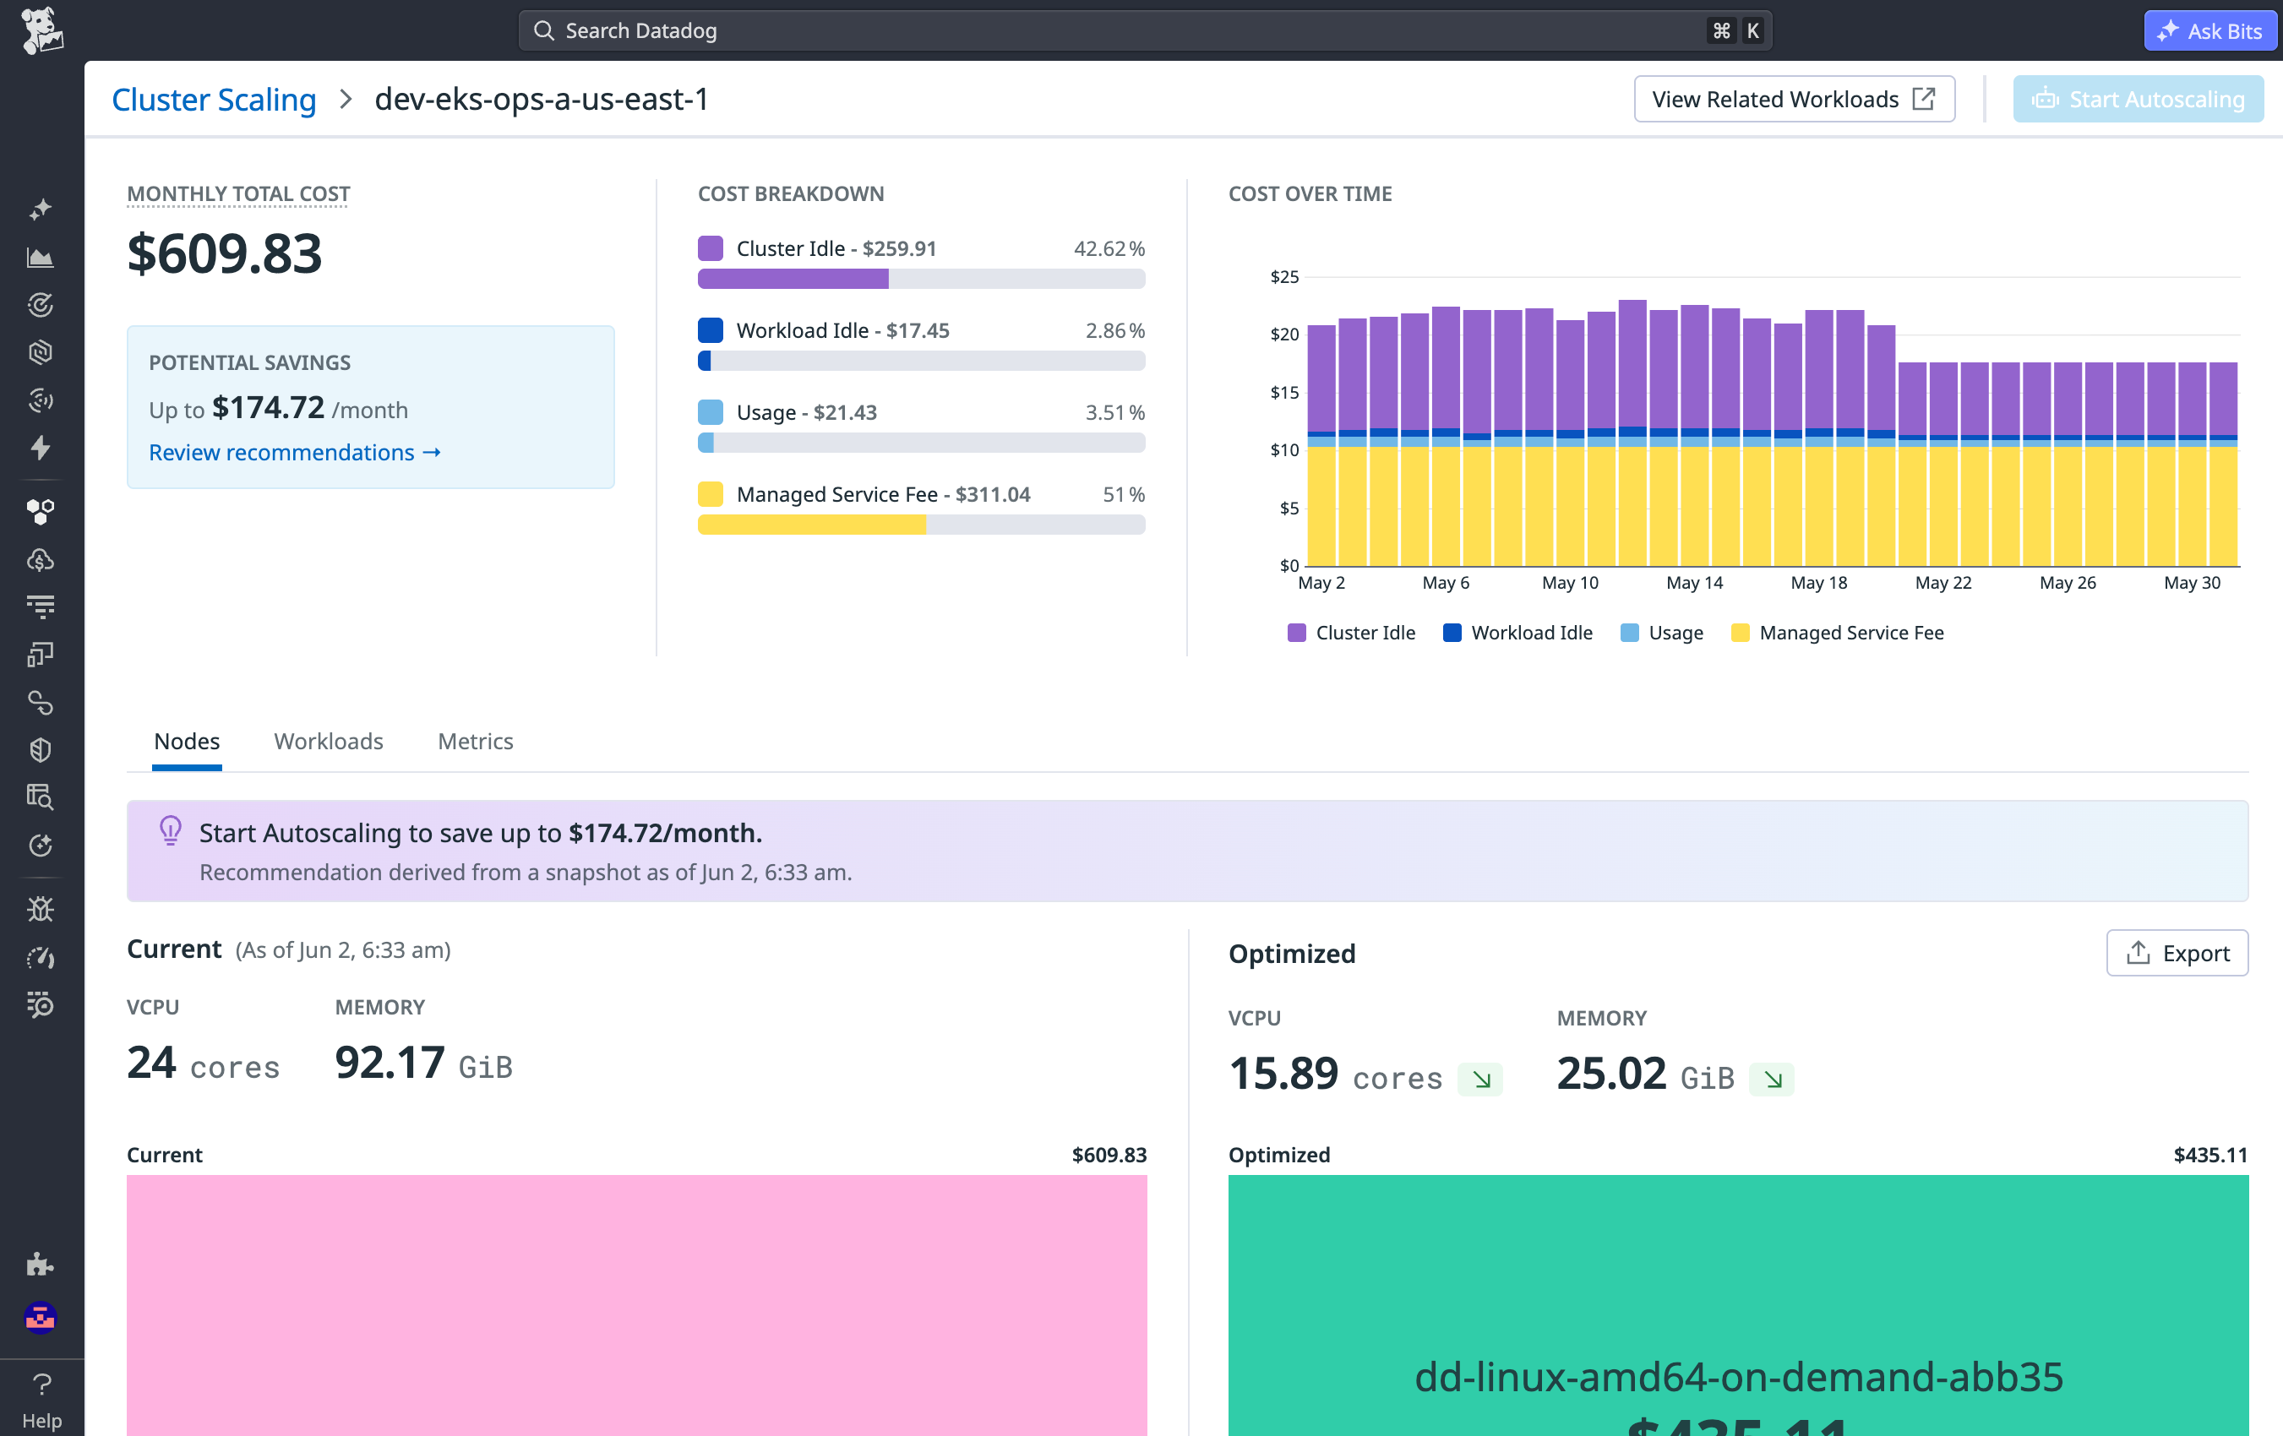Open the bug tracking icon in sidebar
This screenshot has height=1436, width=2283.
click(40, 909)
